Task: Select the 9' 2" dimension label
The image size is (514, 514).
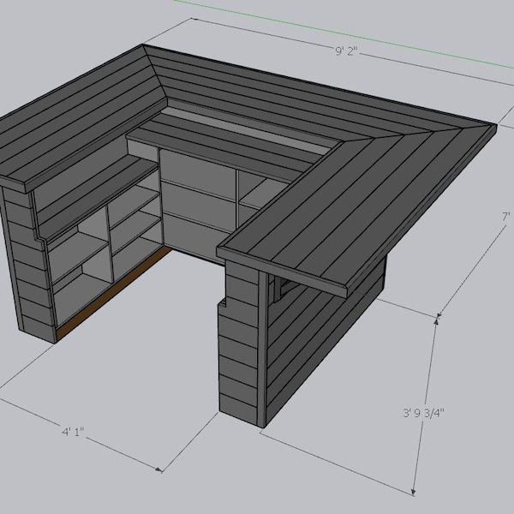Action: [x=346, y=51]
